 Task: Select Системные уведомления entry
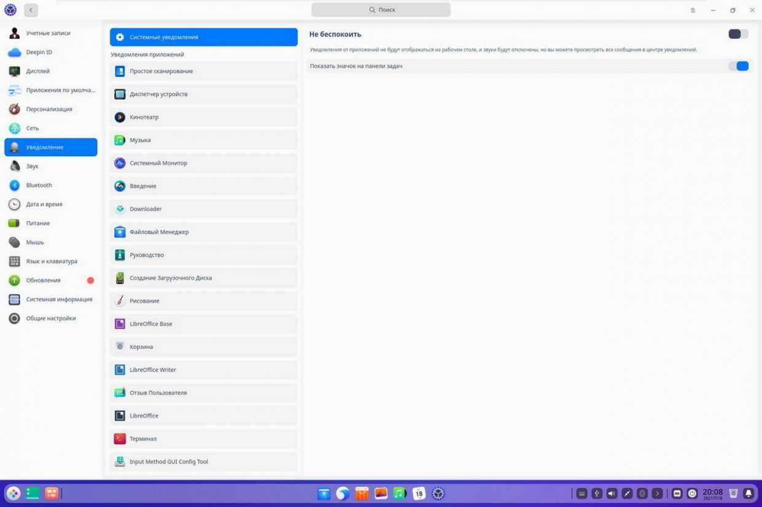(204, 37)
